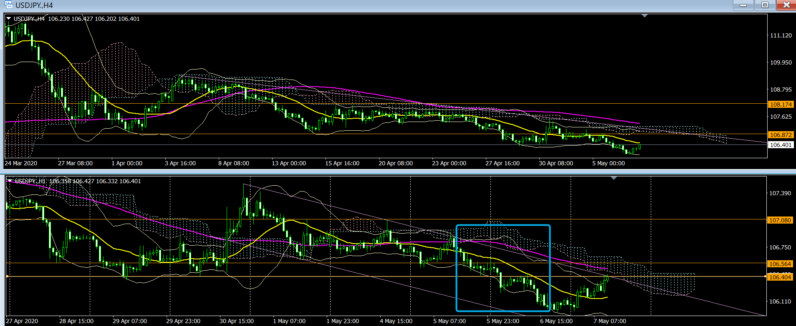Image resolution: width=796 pixels, height=326 pixels.
Task: Click the 108.795 value on H4 price axis
Action: coord(781,90)
